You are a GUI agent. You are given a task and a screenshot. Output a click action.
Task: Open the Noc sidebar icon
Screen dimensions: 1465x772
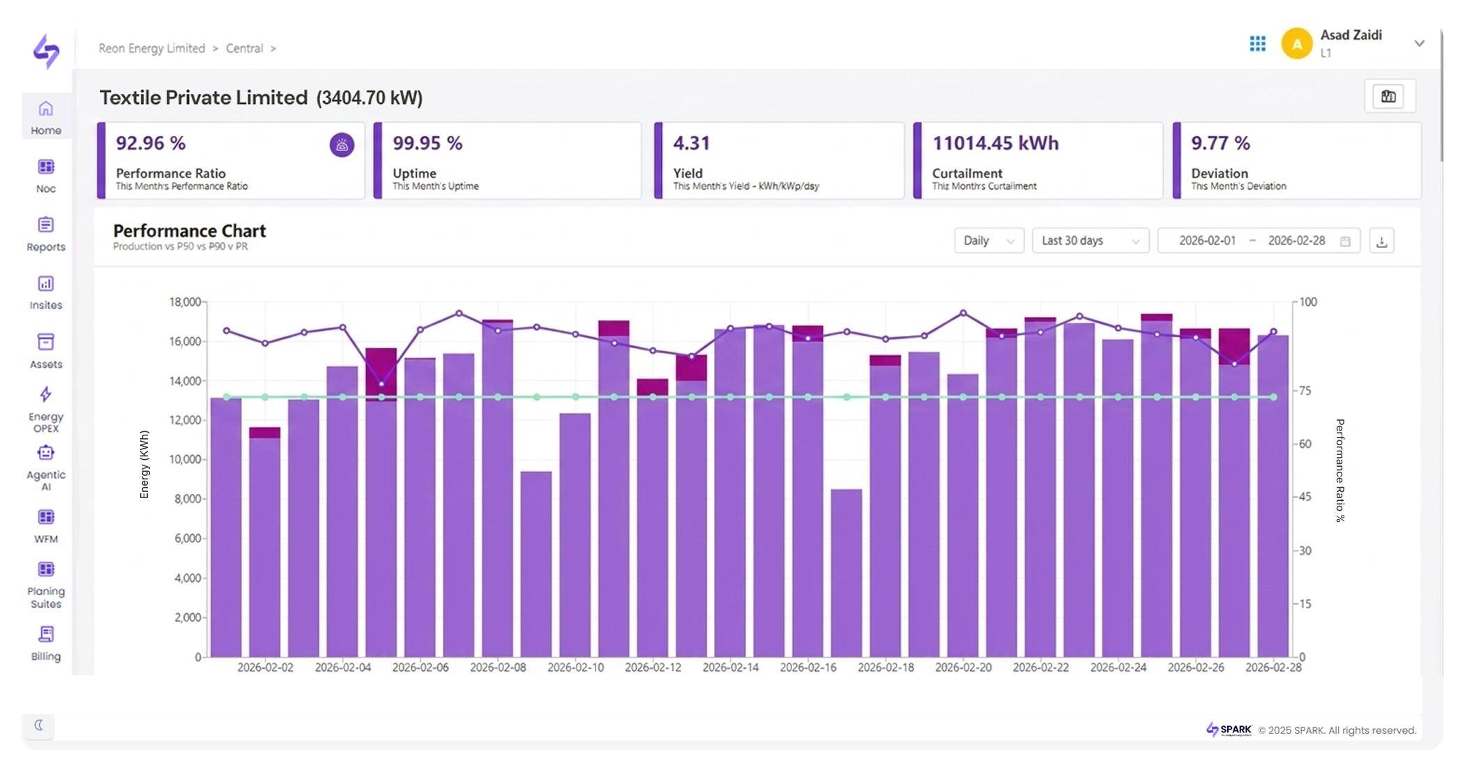45,167
